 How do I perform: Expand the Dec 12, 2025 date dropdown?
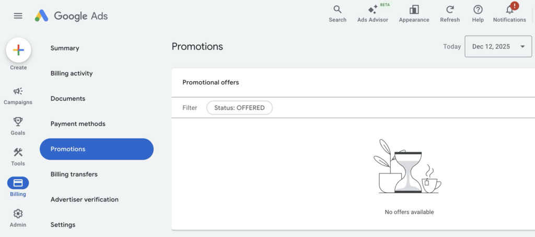(x=498, y=46)
